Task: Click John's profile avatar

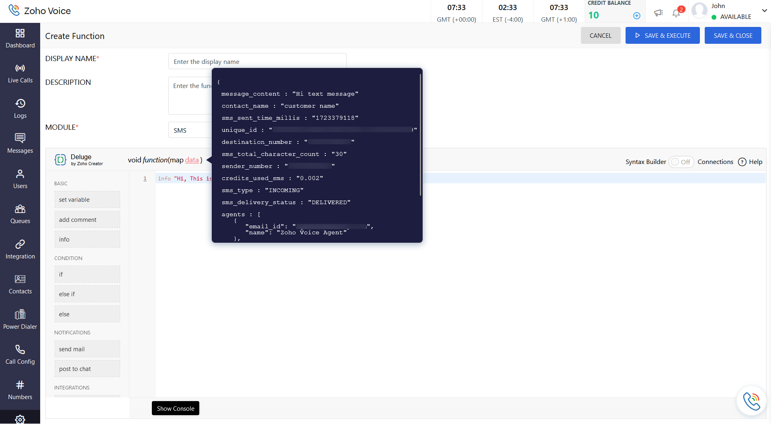Action: 699,11
